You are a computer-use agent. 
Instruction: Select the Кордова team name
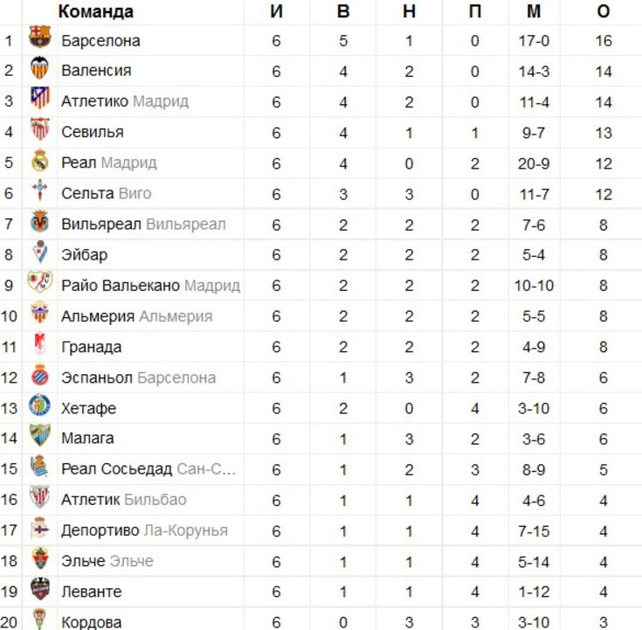pyautogui.click(x=92, y=622)
